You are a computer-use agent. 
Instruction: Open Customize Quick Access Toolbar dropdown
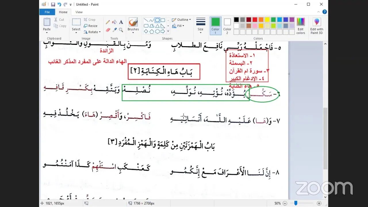[x=71, y=5]
